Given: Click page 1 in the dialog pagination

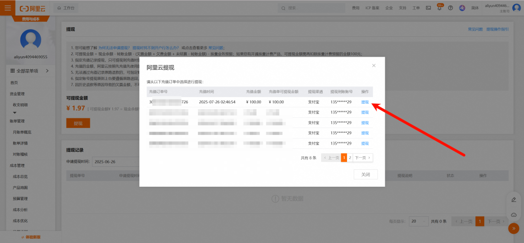Looking at the screenshot, I should coord(344,158).
